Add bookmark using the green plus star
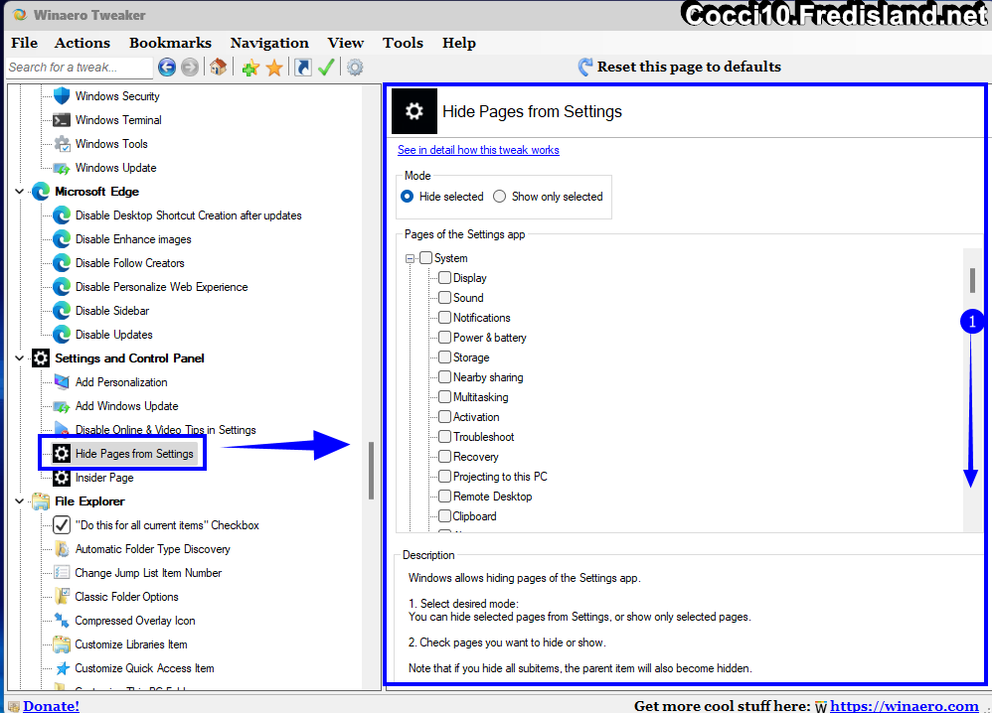Viewport: 992px width, 713px height. pyautogui.click(x=251, y=68)
